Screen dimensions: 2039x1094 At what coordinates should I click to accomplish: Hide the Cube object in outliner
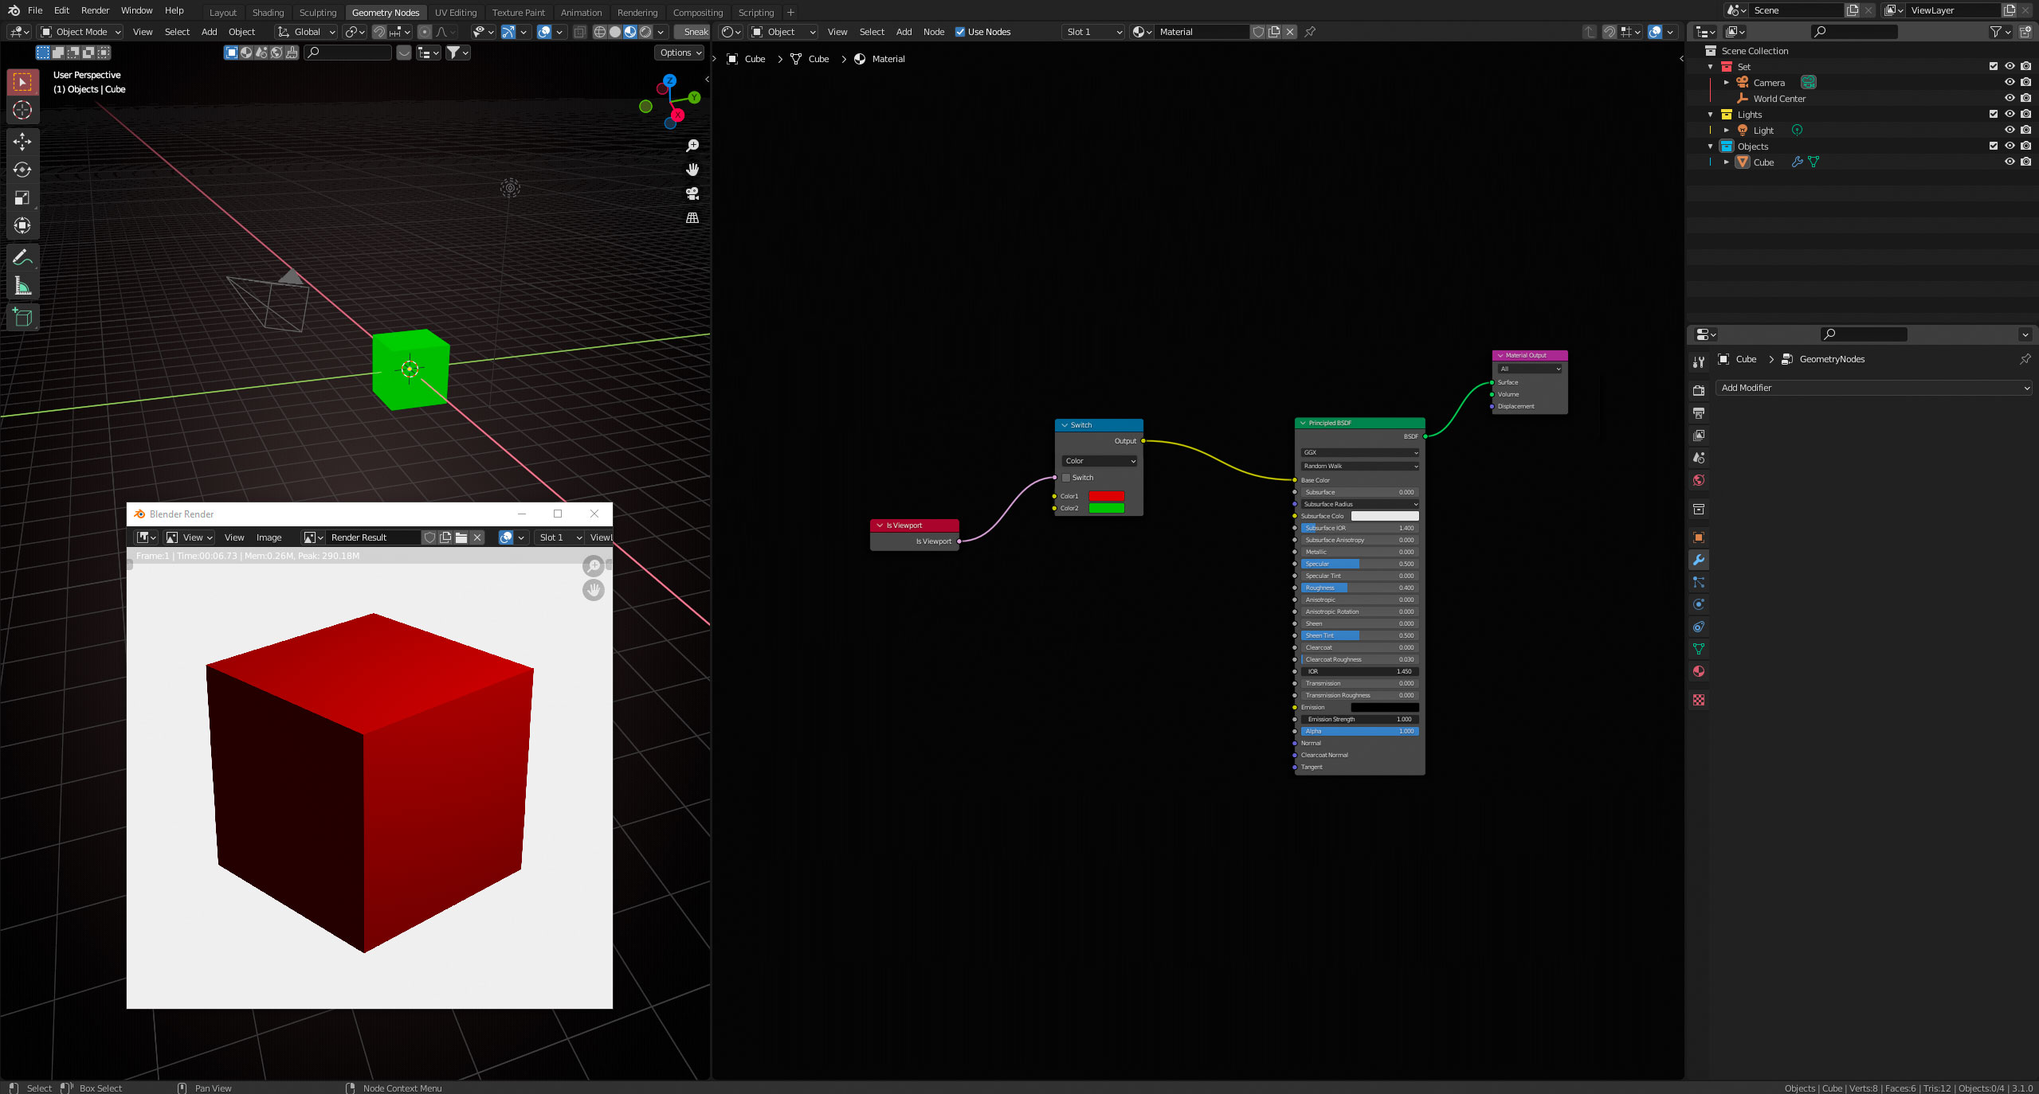2010,162
